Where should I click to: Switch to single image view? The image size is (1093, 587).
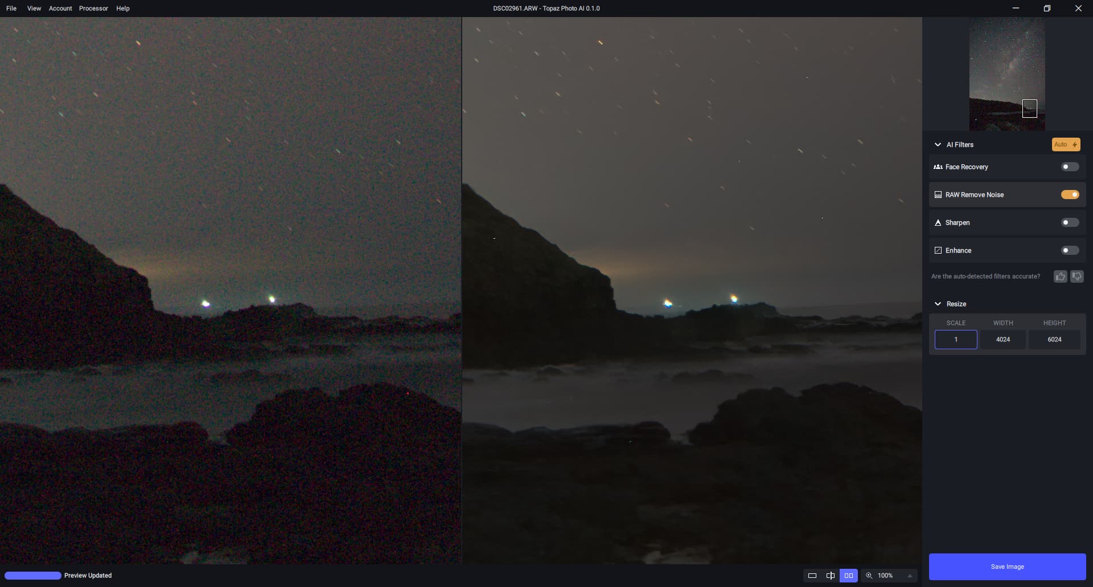click(812, 576)
